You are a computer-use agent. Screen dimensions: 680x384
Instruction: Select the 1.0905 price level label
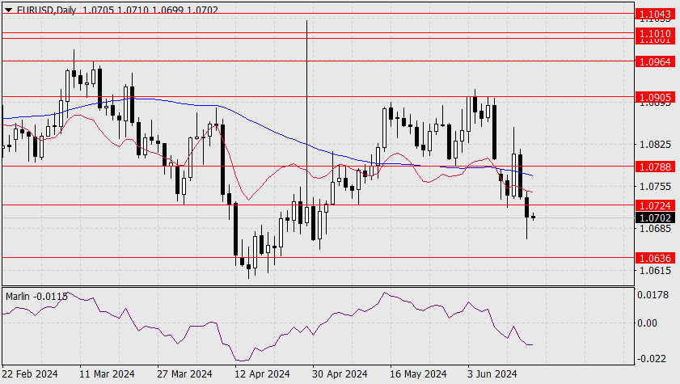pos(655,97)
